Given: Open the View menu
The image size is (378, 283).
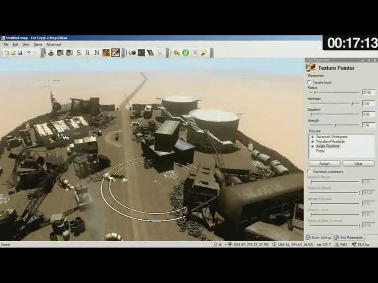Looking at the screenshot, I should (x=26, y=44).
